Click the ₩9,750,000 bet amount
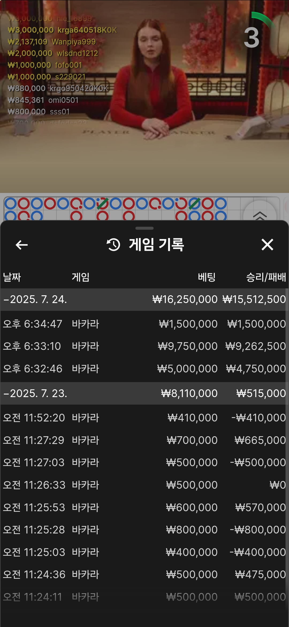 188,346
